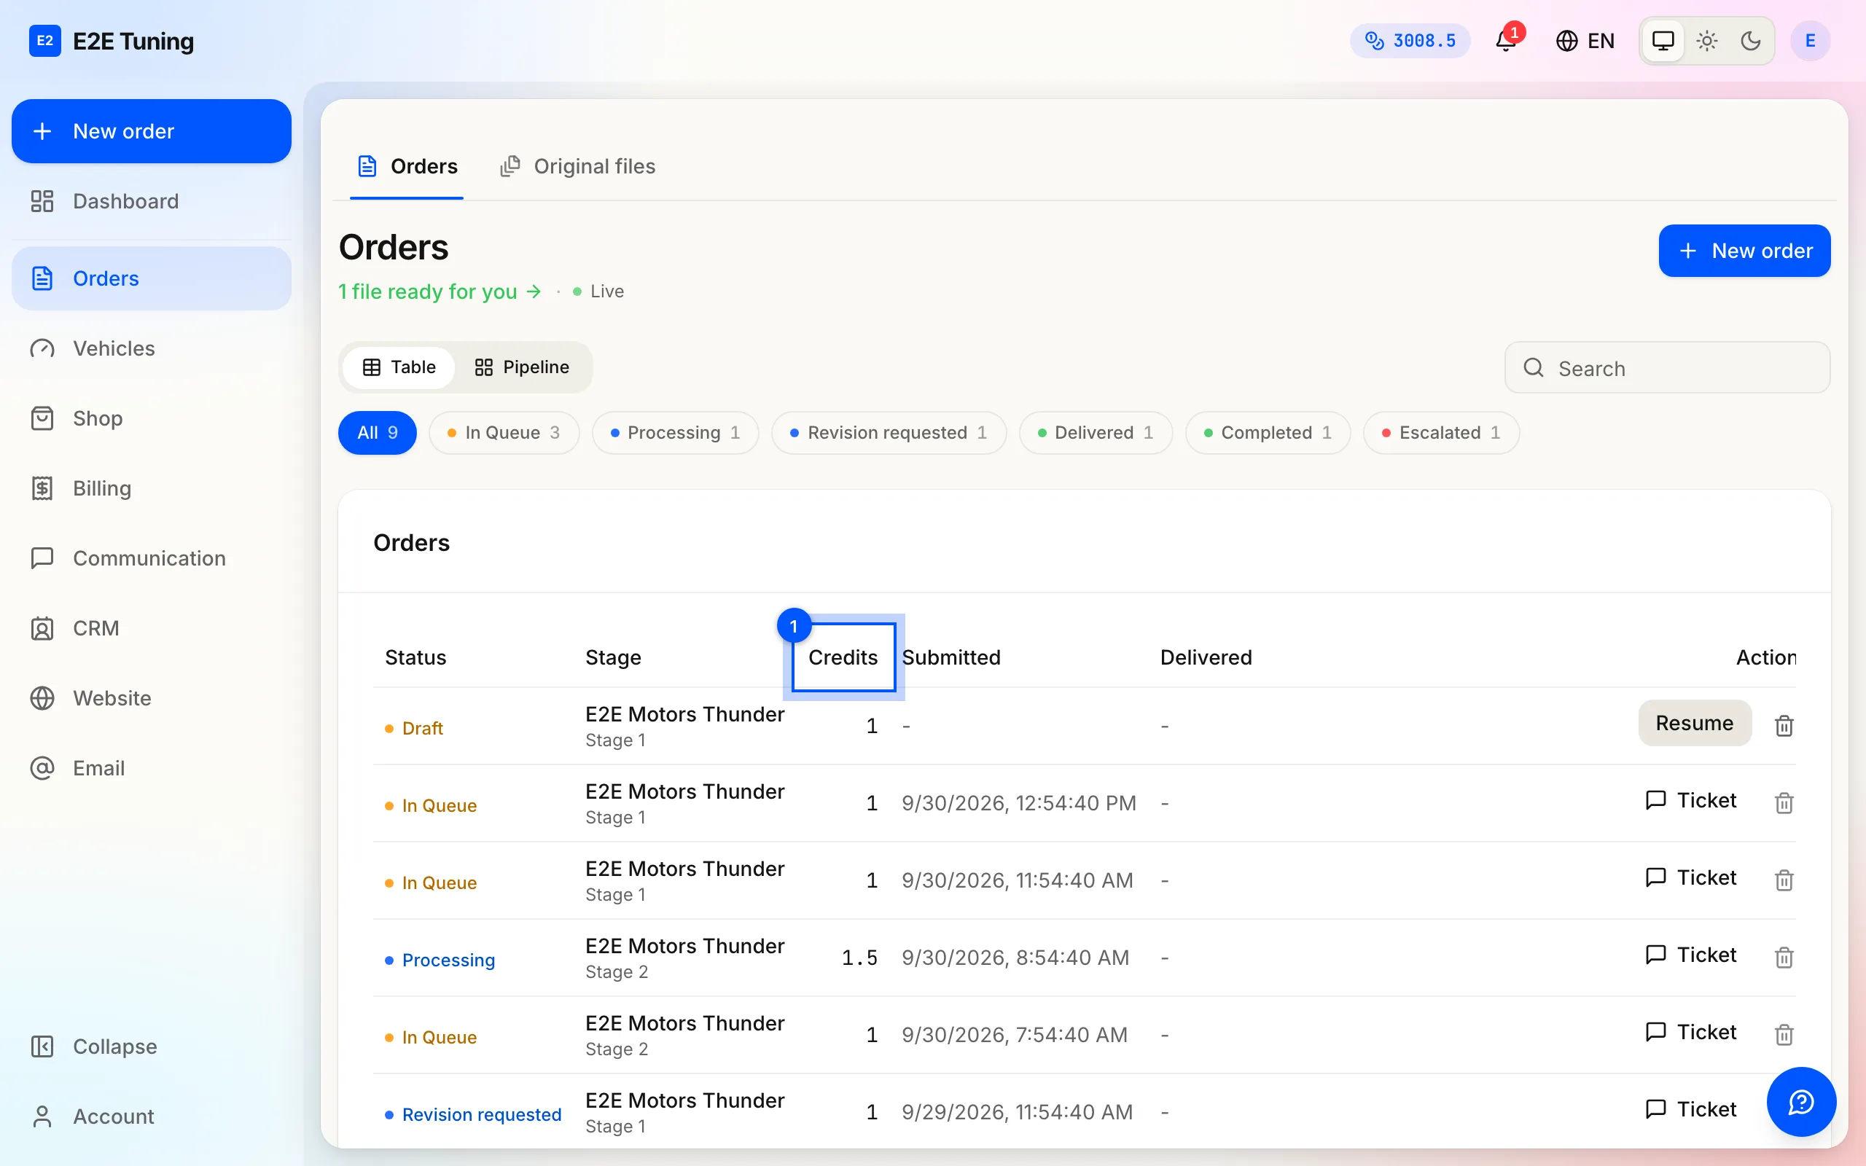Open the help chat bubble

[x=1800, y=1102]
